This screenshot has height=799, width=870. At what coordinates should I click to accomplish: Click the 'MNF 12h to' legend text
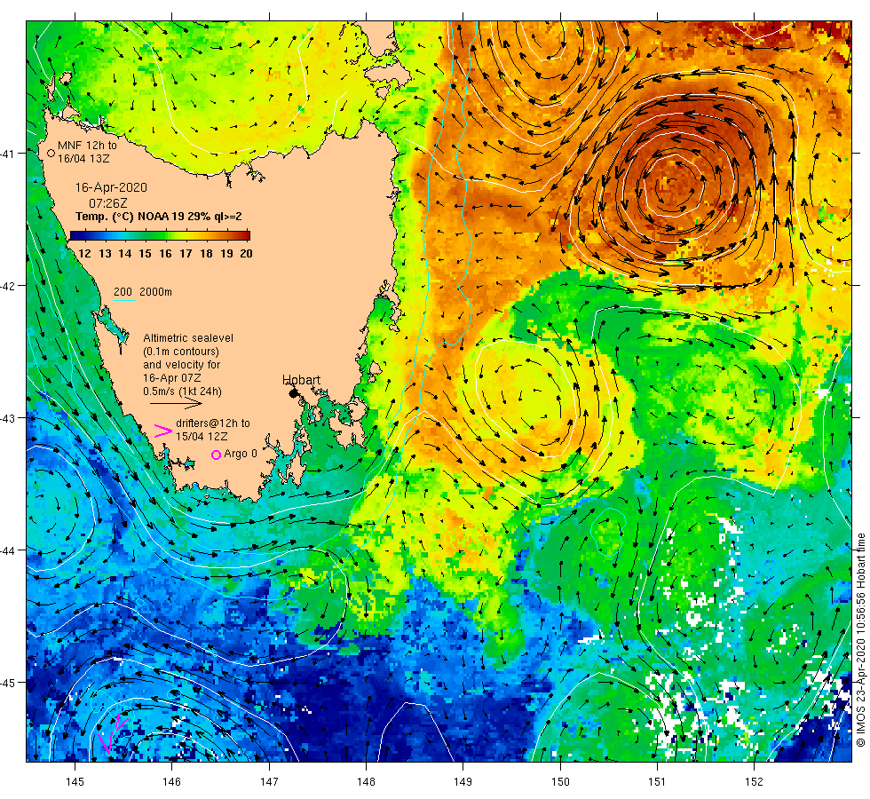coord(87,146)
